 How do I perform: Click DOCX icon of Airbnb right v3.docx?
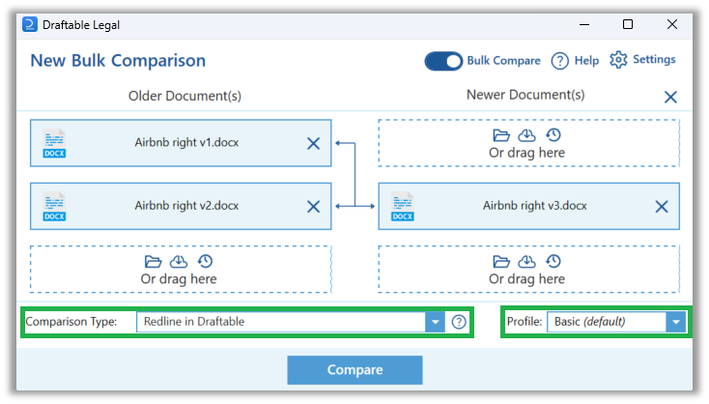click(x=403, y=207)
